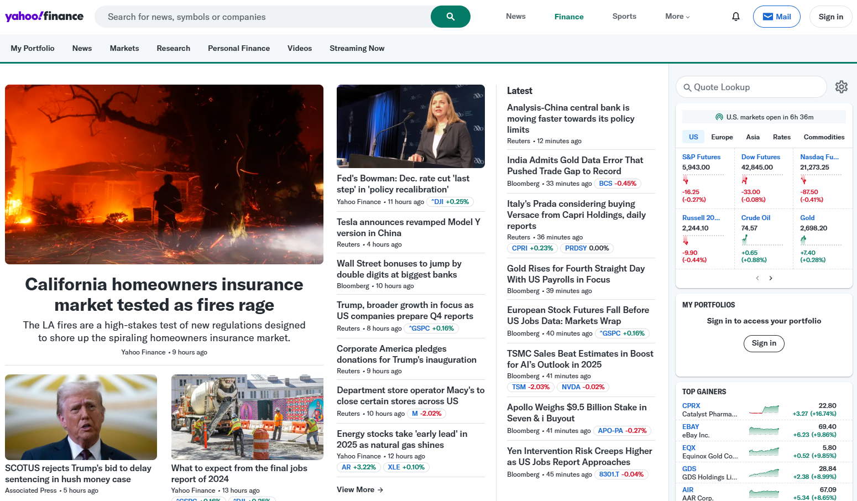Click the CPRI +0.23% ticker chip
The height and width of the screenshot is (501, 857).
532,248
